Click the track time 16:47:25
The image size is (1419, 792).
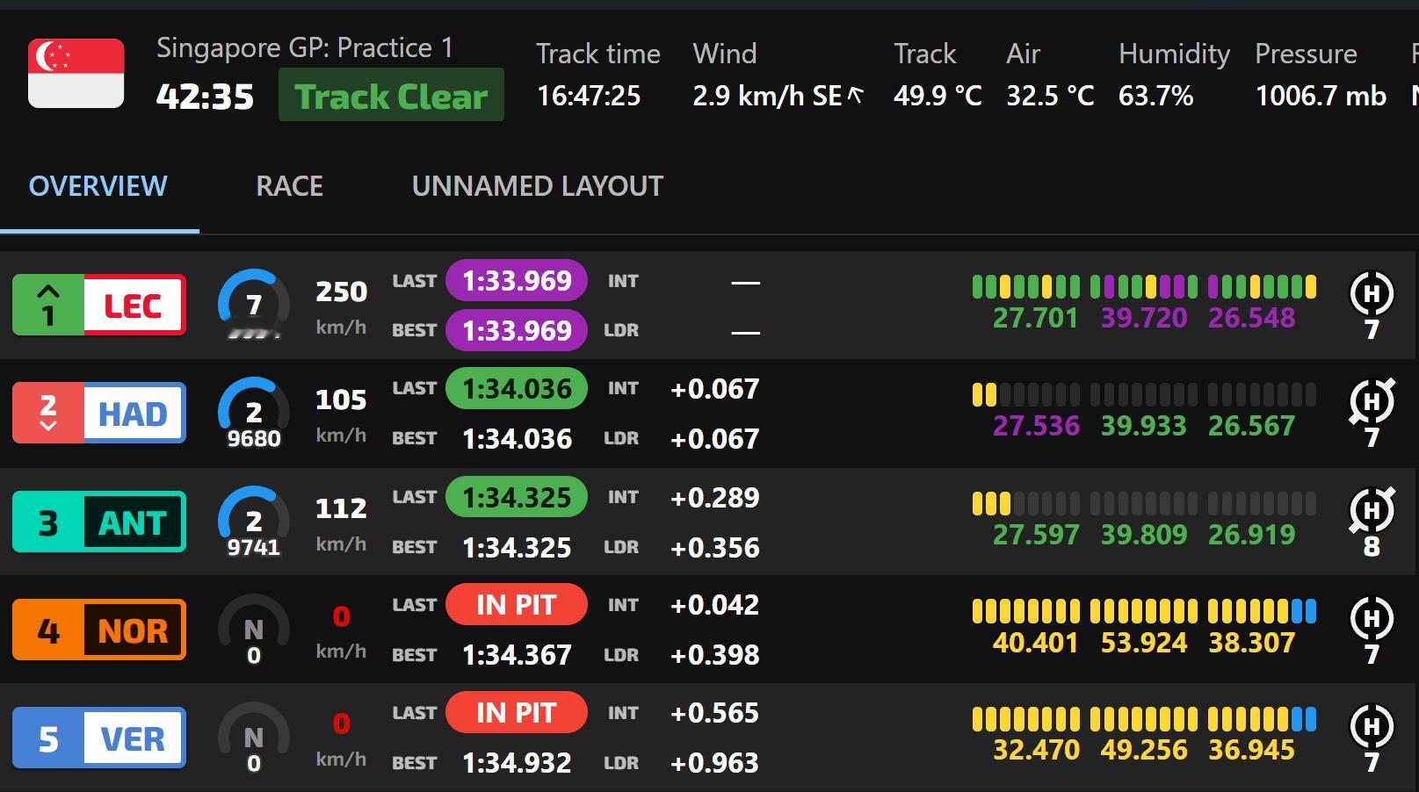click(589, 96)
